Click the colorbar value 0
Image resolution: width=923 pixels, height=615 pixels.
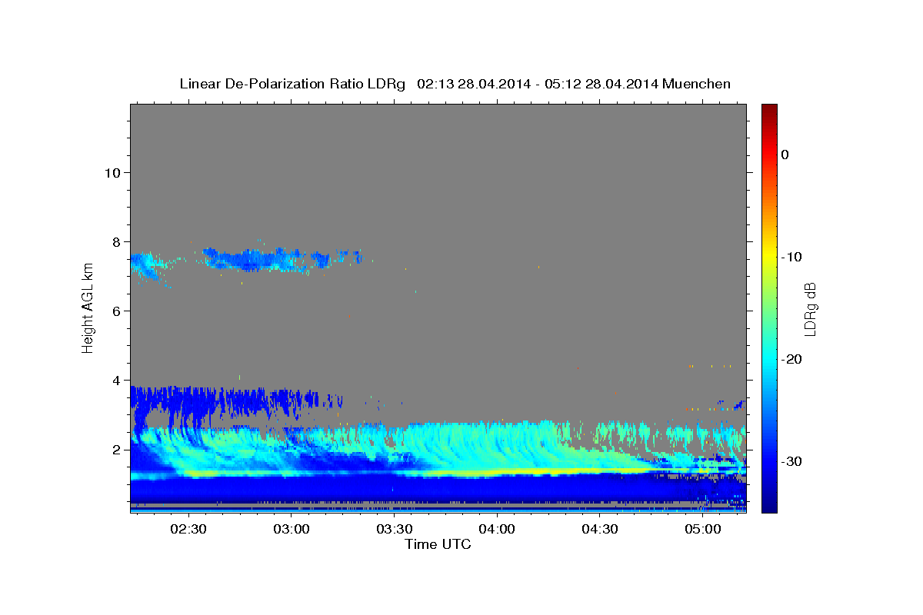(x=785, y=155)
